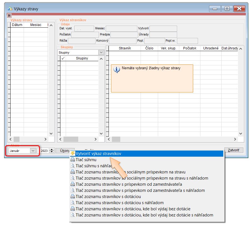
Task: Click the printer icon beside Tlač súhrnu
Action: pos(73,160)
